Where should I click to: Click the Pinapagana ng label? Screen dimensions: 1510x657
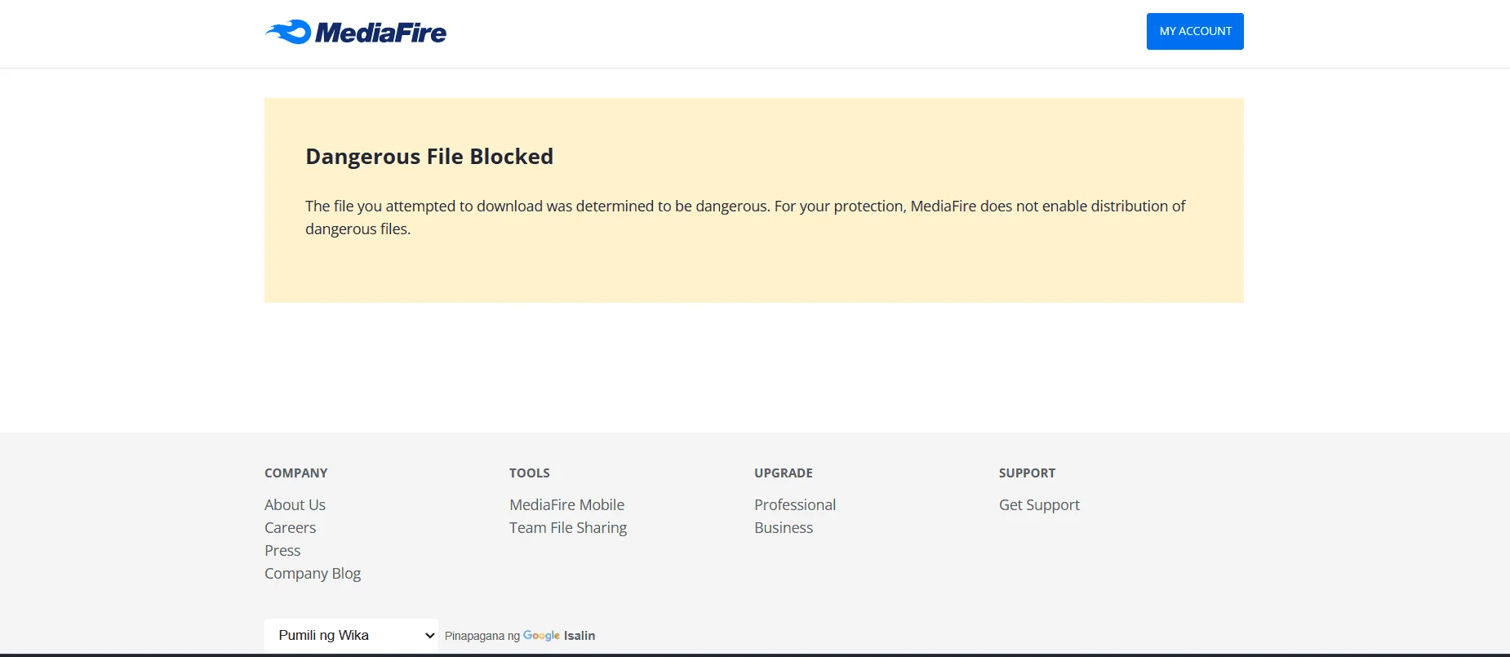(x=482, y=636)
